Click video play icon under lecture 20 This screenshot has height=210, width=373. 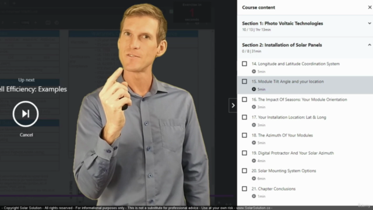tap(254, 178)
